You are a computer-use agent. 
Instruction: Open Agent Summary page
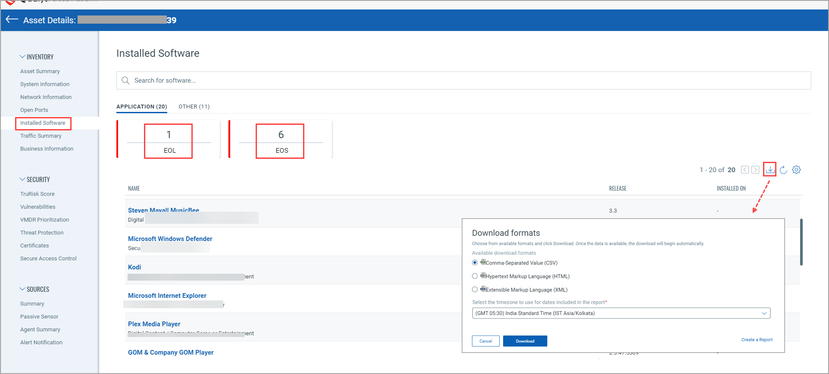click(40, 330)
